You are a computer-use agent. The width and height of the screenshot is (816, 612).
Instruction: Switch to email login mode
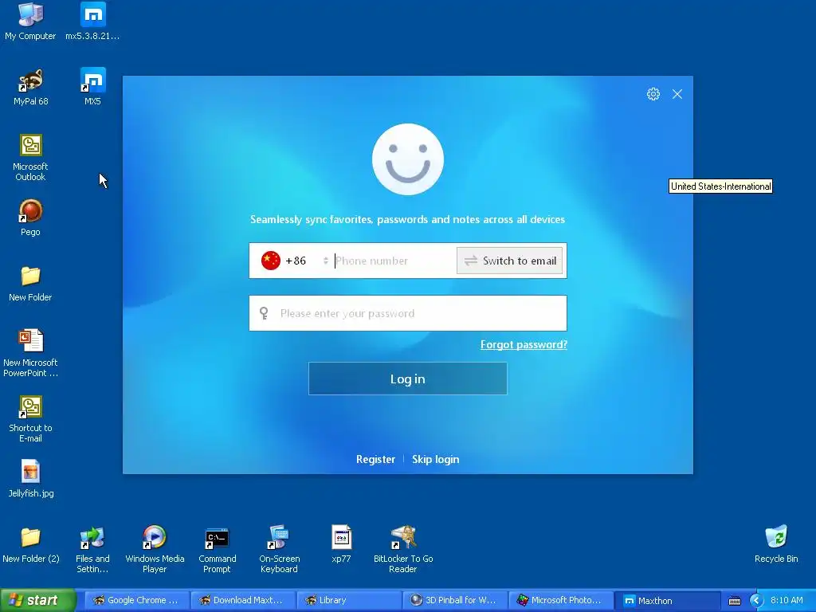[509, 261]
